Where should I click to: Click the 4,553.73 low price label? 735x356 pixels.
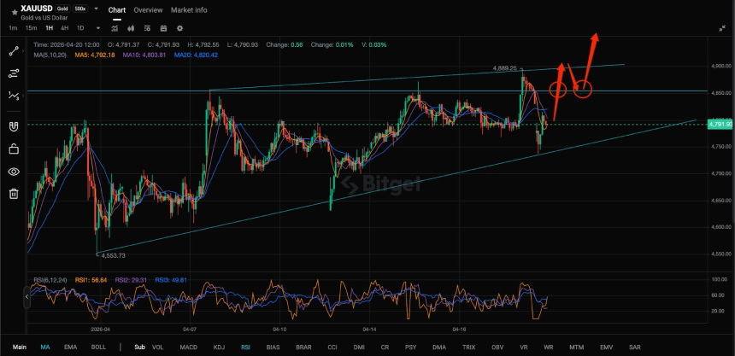114,255
